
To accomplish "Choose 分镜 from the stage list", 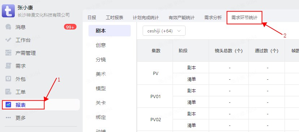I will pos(101,60).
